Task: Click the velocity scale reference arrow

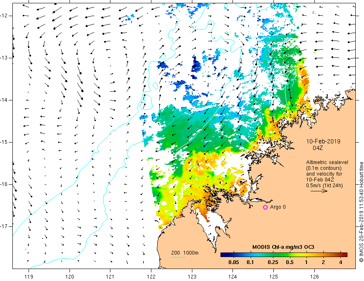Action: 319,191
